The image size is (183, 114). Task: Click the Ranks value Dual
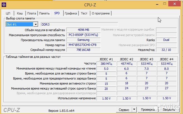click(166, 40)
